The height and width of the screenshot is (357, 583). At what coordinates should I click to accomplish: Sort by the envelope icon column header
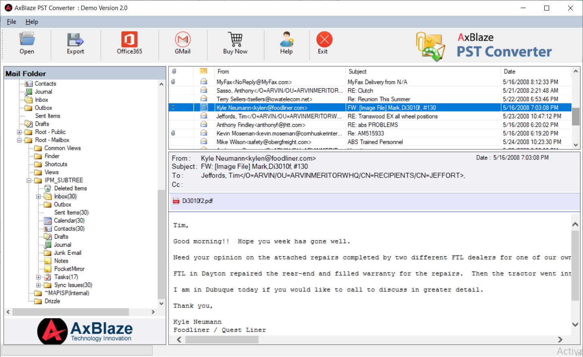204,71
